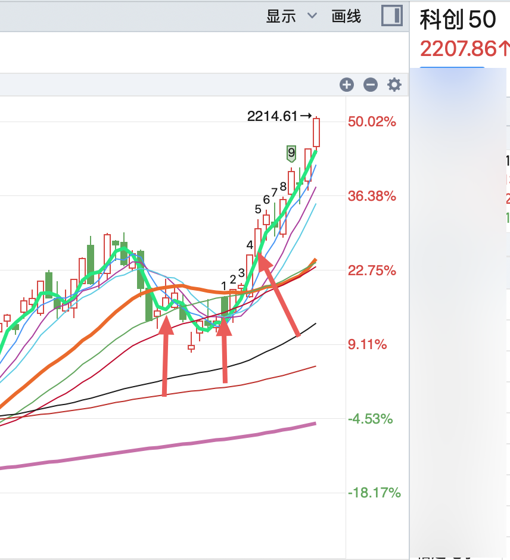510x560 pixels.
Task: Select the latest red candlestick at the high
Action: coord(316,133)
